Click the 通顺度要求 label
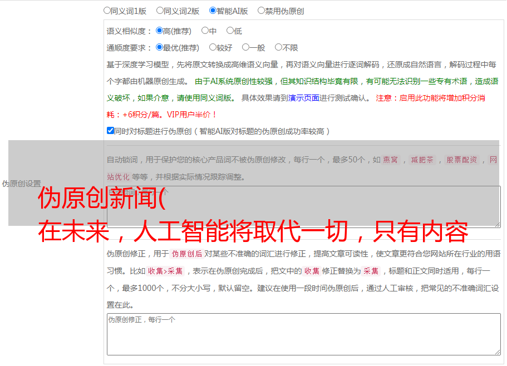This screenshot has height=366, width=507. pos(129,48)
